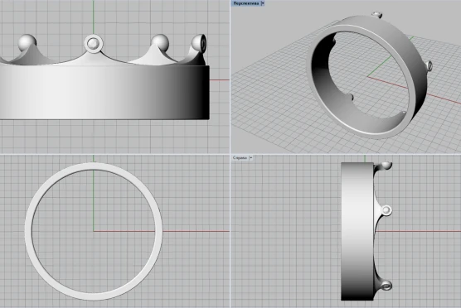The width and height of the screenshot is (461, 308).
Task: Pick the top sphere prong in Справа view
Action: 386,166
